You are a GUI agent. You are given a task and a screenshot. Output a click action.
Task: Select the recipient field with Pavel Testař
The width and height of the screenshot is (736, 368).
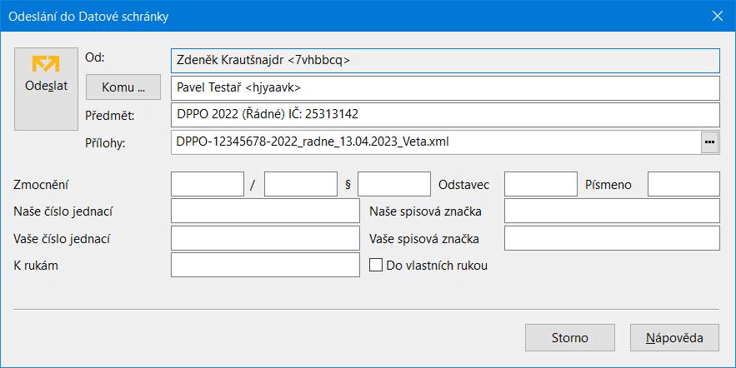[445, 87]
